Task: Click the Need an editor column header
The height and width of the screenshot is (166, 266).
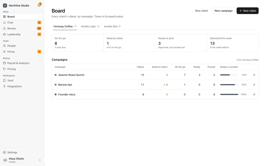Action: click(x=160, y=67)
